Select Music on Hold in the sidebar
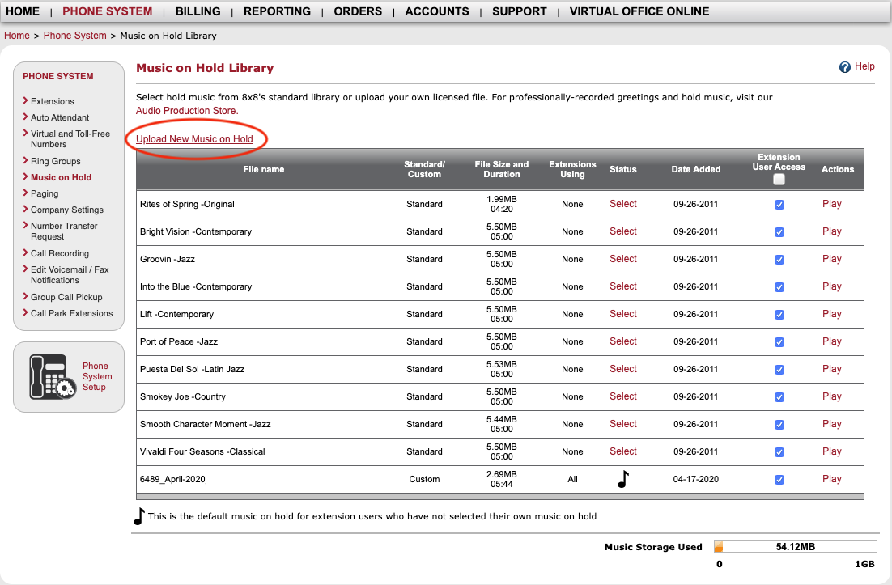 (x=61, y=177)
